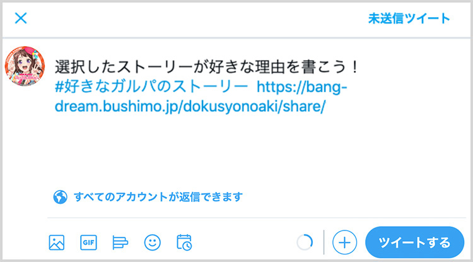Open 未送信ツイート drafts
This screenshot has width=473, height=262.
click(x=409, y=18)
